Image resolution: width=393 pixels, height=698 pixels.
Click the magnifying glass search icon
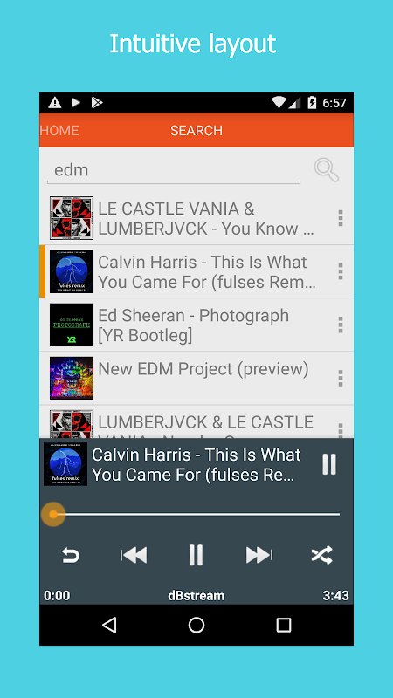pos(327,169)
